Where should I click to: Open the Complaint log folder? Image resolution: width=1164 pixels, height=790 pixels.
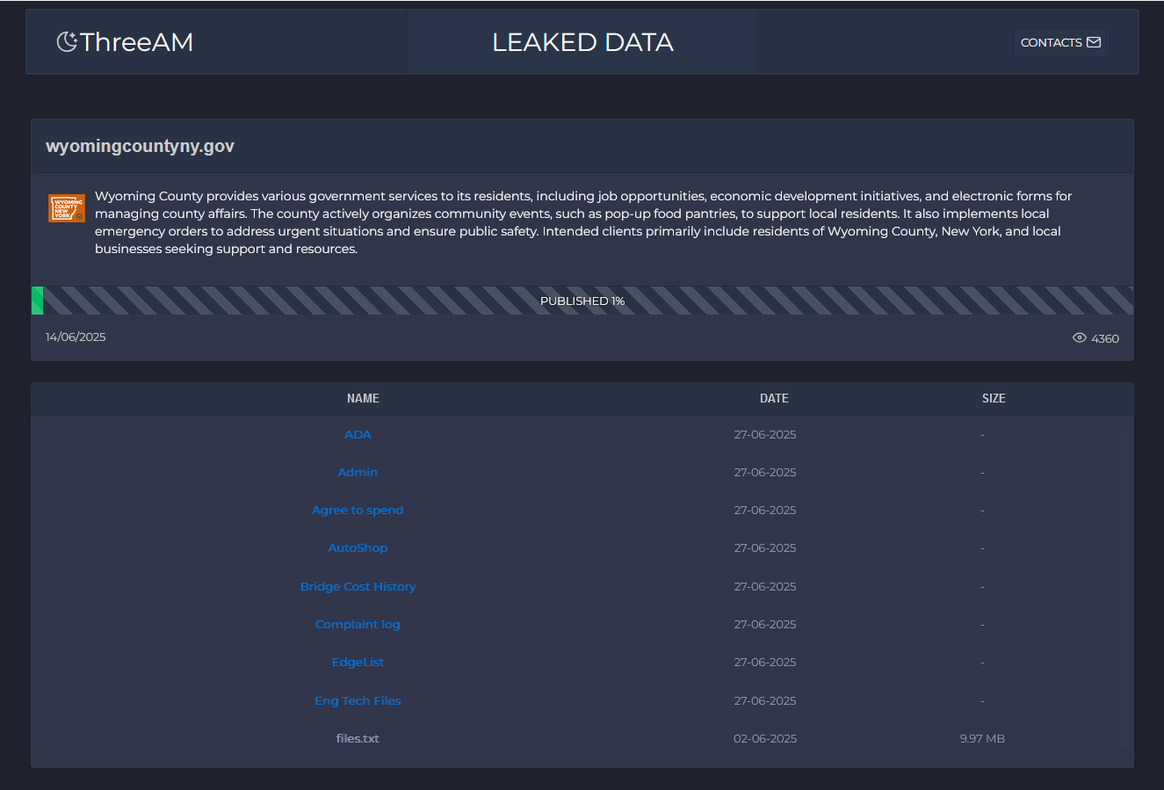pyautogui.click(x=358, y=624)
